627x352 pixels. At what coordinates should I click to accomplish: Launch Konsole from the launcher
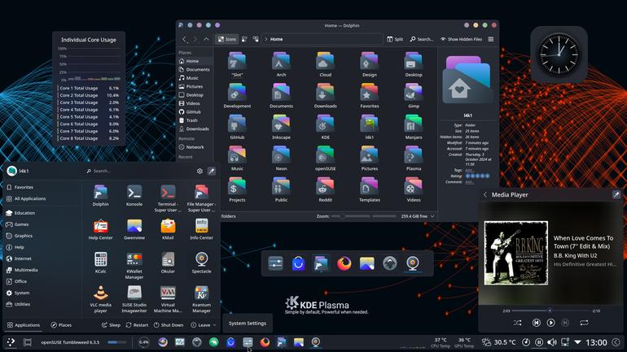[x=134, y=196]
